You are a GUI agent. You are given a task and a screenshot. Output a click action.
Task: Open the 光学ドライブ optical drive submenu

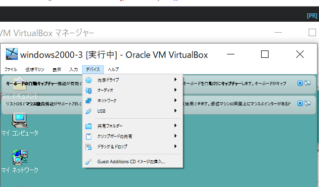(x=133, y=80)
